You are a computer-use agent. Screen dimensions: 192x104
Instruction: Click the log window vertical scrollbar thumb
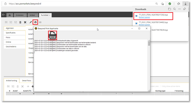coord(149,44)
